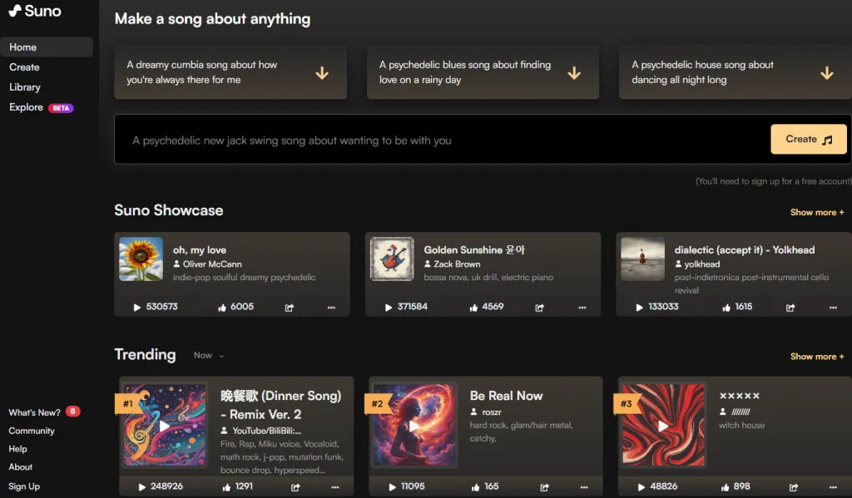Play 'Golden Sunshine' showcase song
Image resolution: width=852 pixels, height=498 pixels.
[388, 308]
